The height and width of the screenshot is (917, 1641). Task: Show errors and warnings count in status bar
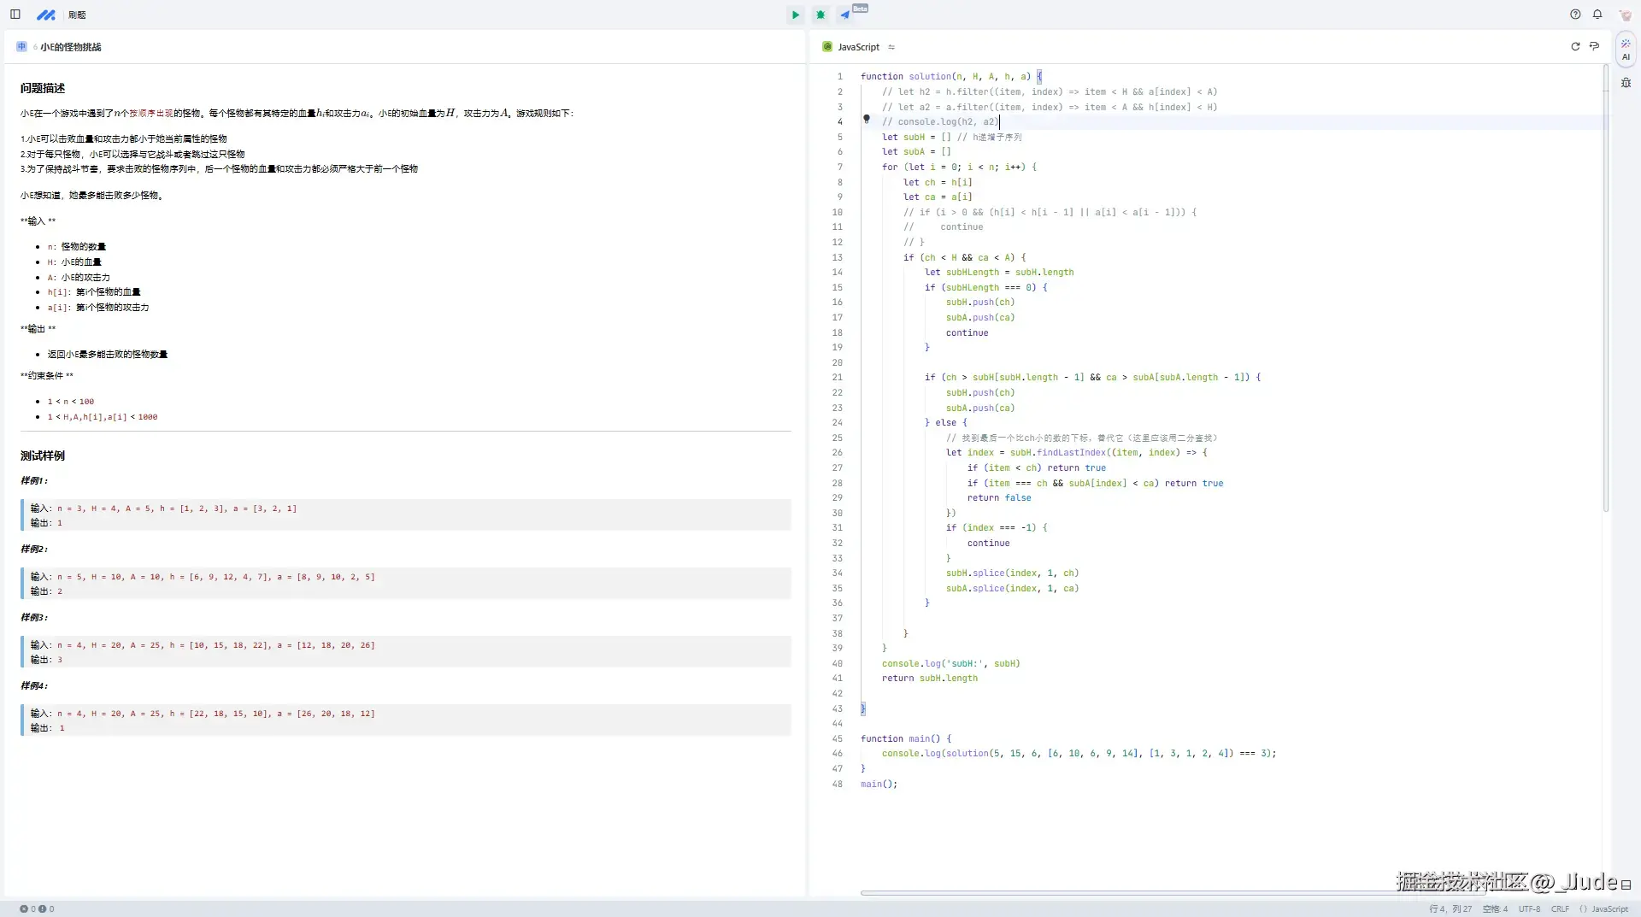(37, 908)
